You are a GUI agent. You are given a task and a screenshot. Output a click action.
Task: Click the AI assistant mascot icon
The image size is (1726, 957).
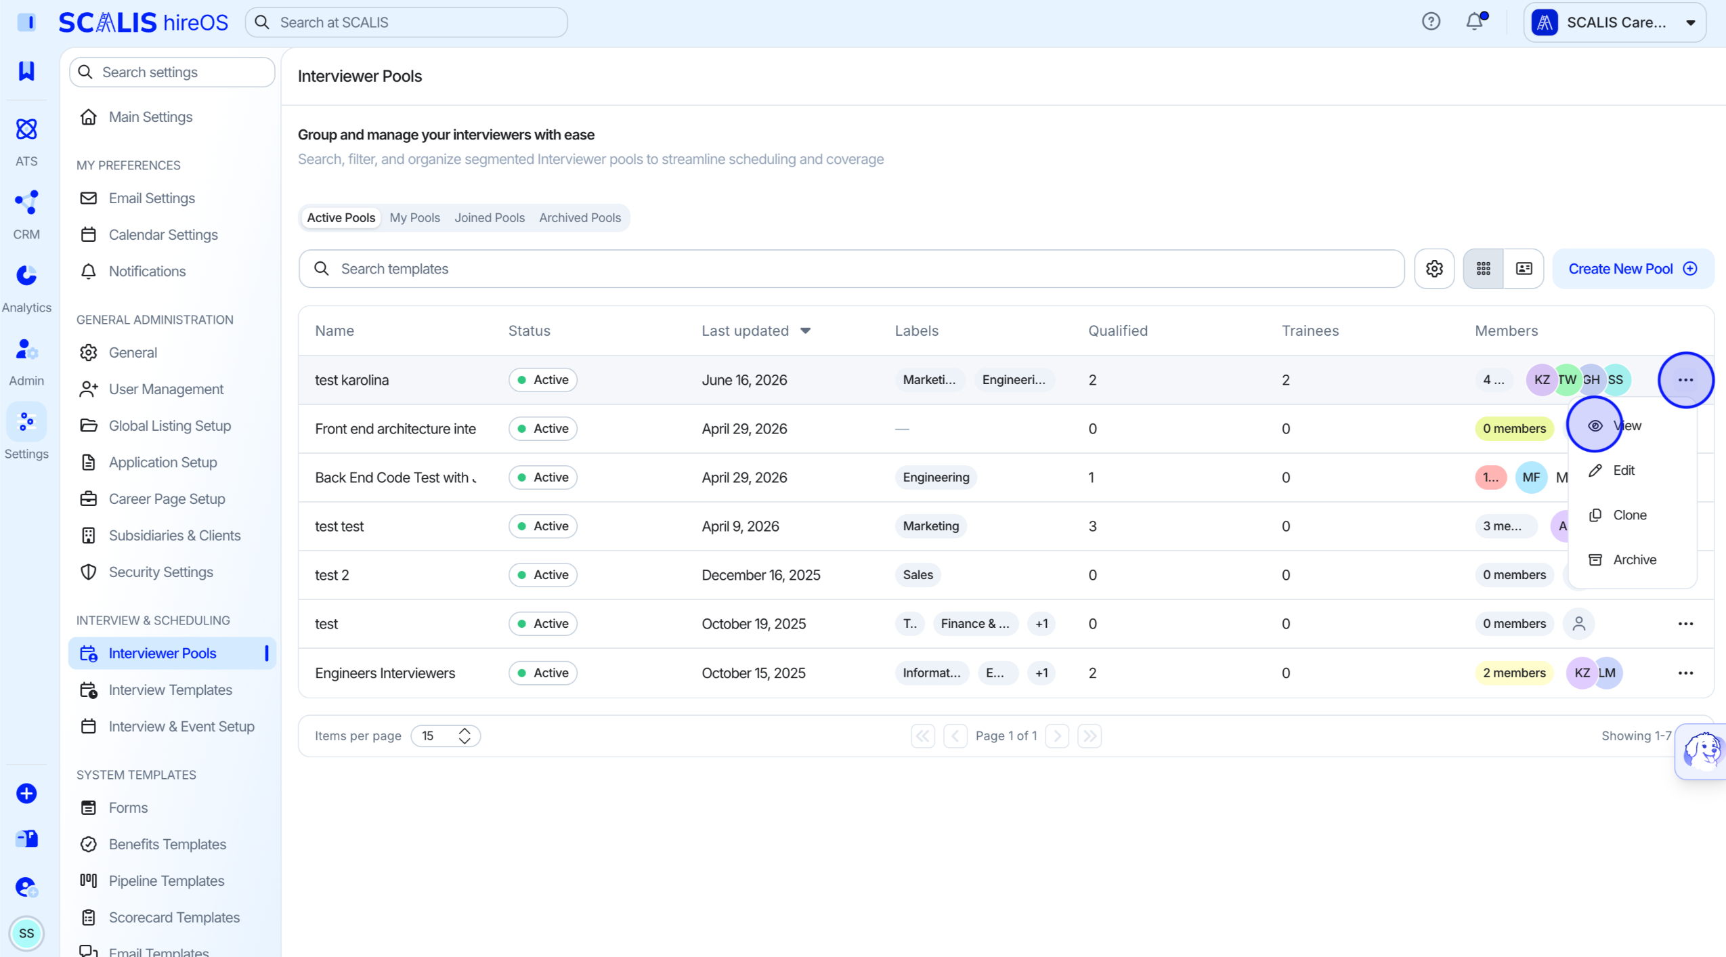tap(1702, 750)
